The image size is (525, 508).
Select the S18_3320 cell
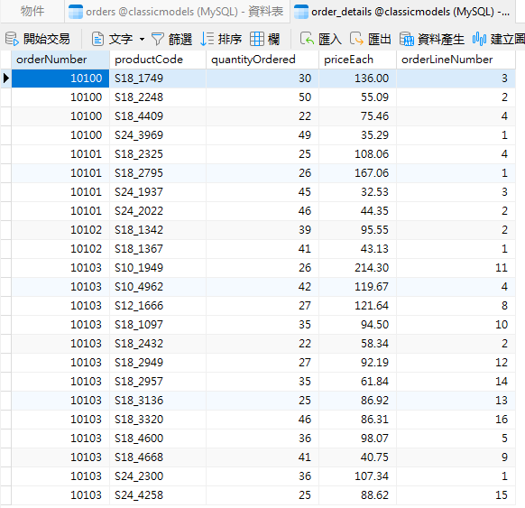click(x=158, y=420)
